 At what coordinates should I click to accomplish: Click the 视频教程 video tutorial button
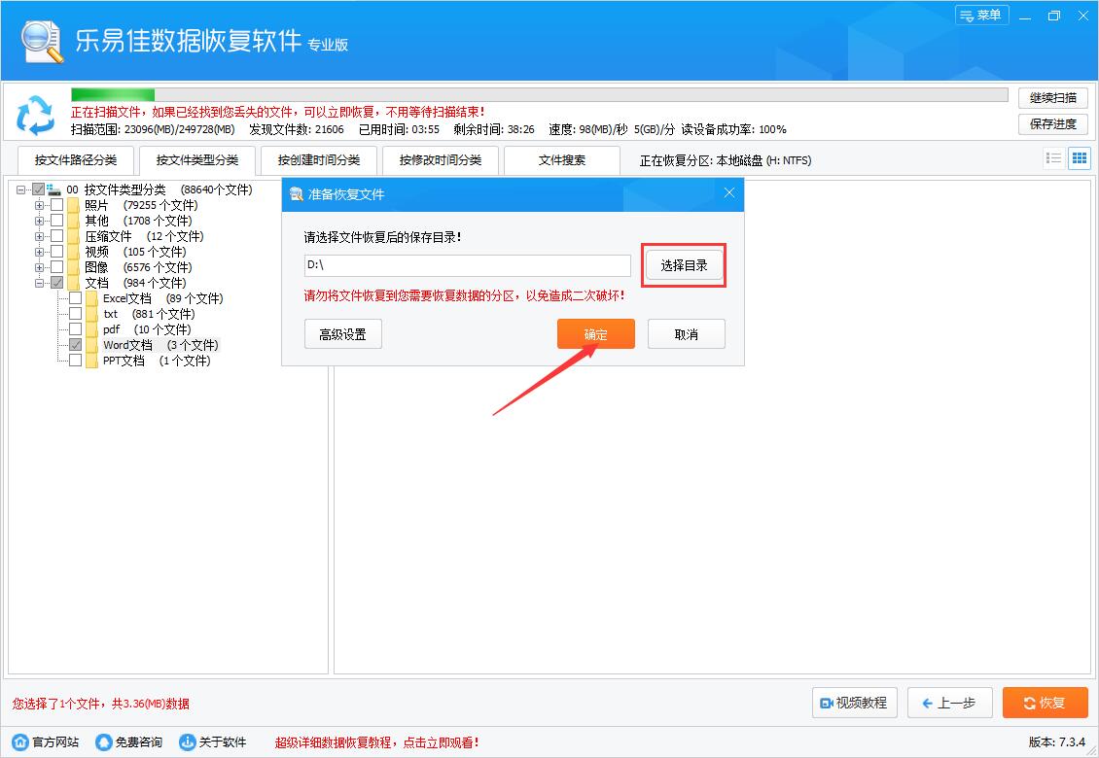(854, 703)
